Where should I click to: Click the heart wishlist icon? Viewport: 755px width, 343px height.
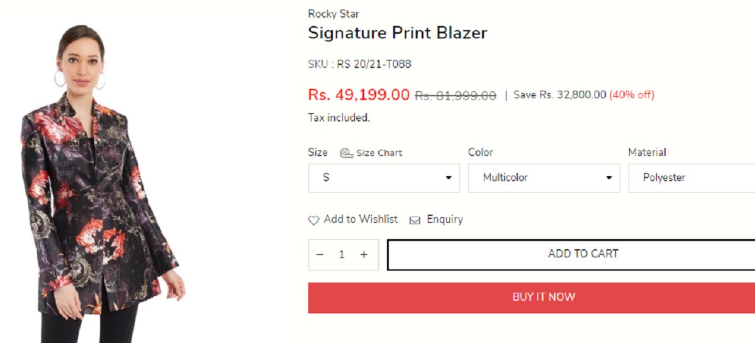coord(313,220)
